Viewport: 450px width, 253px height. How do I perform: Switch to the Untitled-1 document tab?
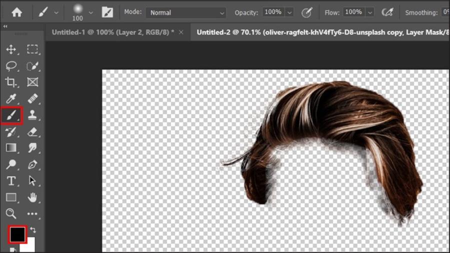tap(113, 32)
